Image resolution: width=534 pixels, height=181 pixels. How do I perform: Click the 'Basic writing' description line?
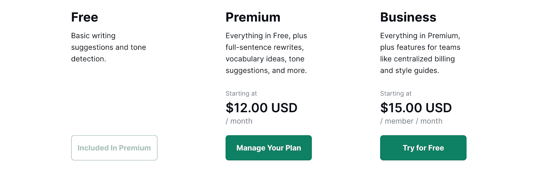[x=93, y=36]
